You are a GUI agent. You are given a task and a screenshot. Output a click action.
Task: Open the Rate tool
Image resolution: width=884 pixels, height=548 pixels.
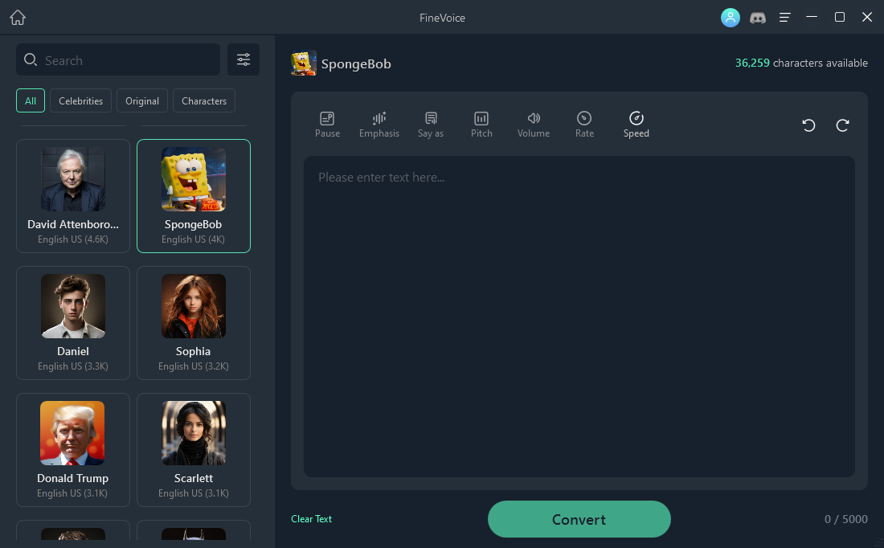coord(584,125)
